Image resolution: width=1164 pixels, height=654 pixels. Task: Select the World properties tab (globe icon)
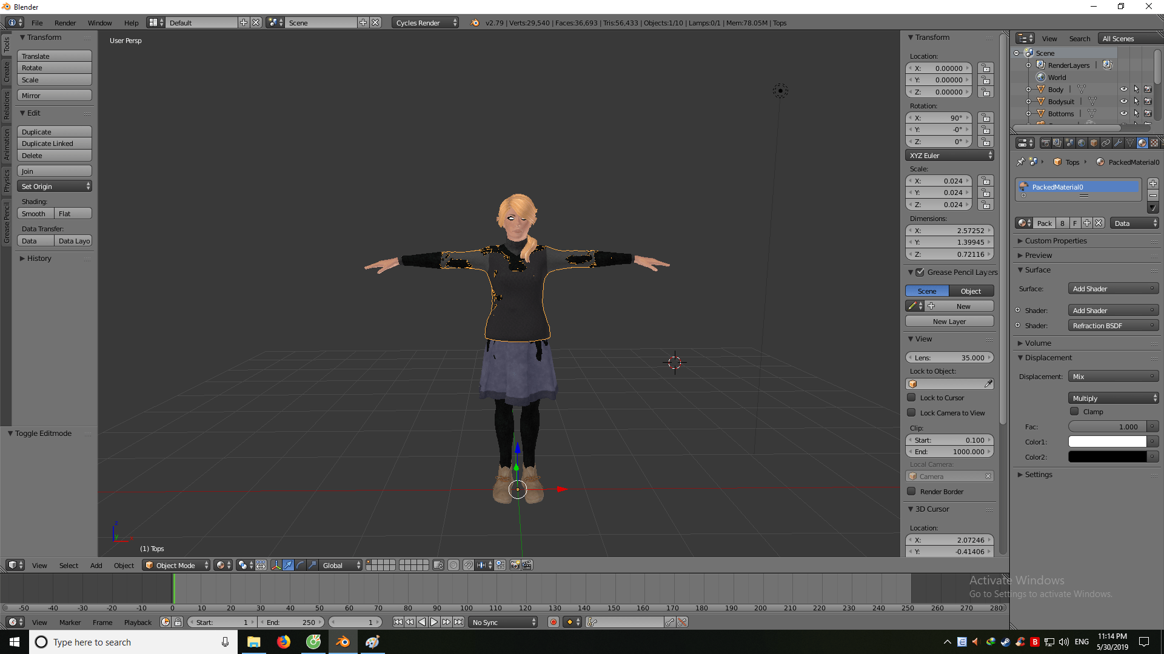coord(1082,142)
